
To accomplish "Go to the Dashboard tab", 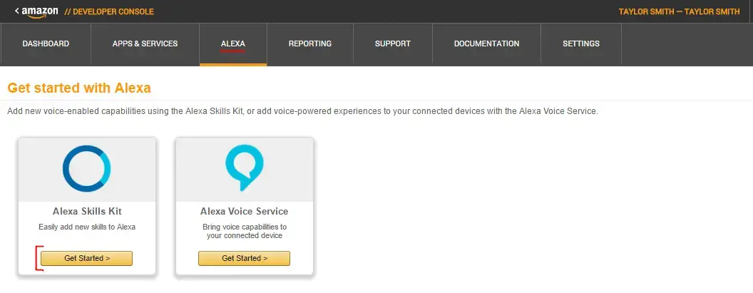I will tap(46, 43).
